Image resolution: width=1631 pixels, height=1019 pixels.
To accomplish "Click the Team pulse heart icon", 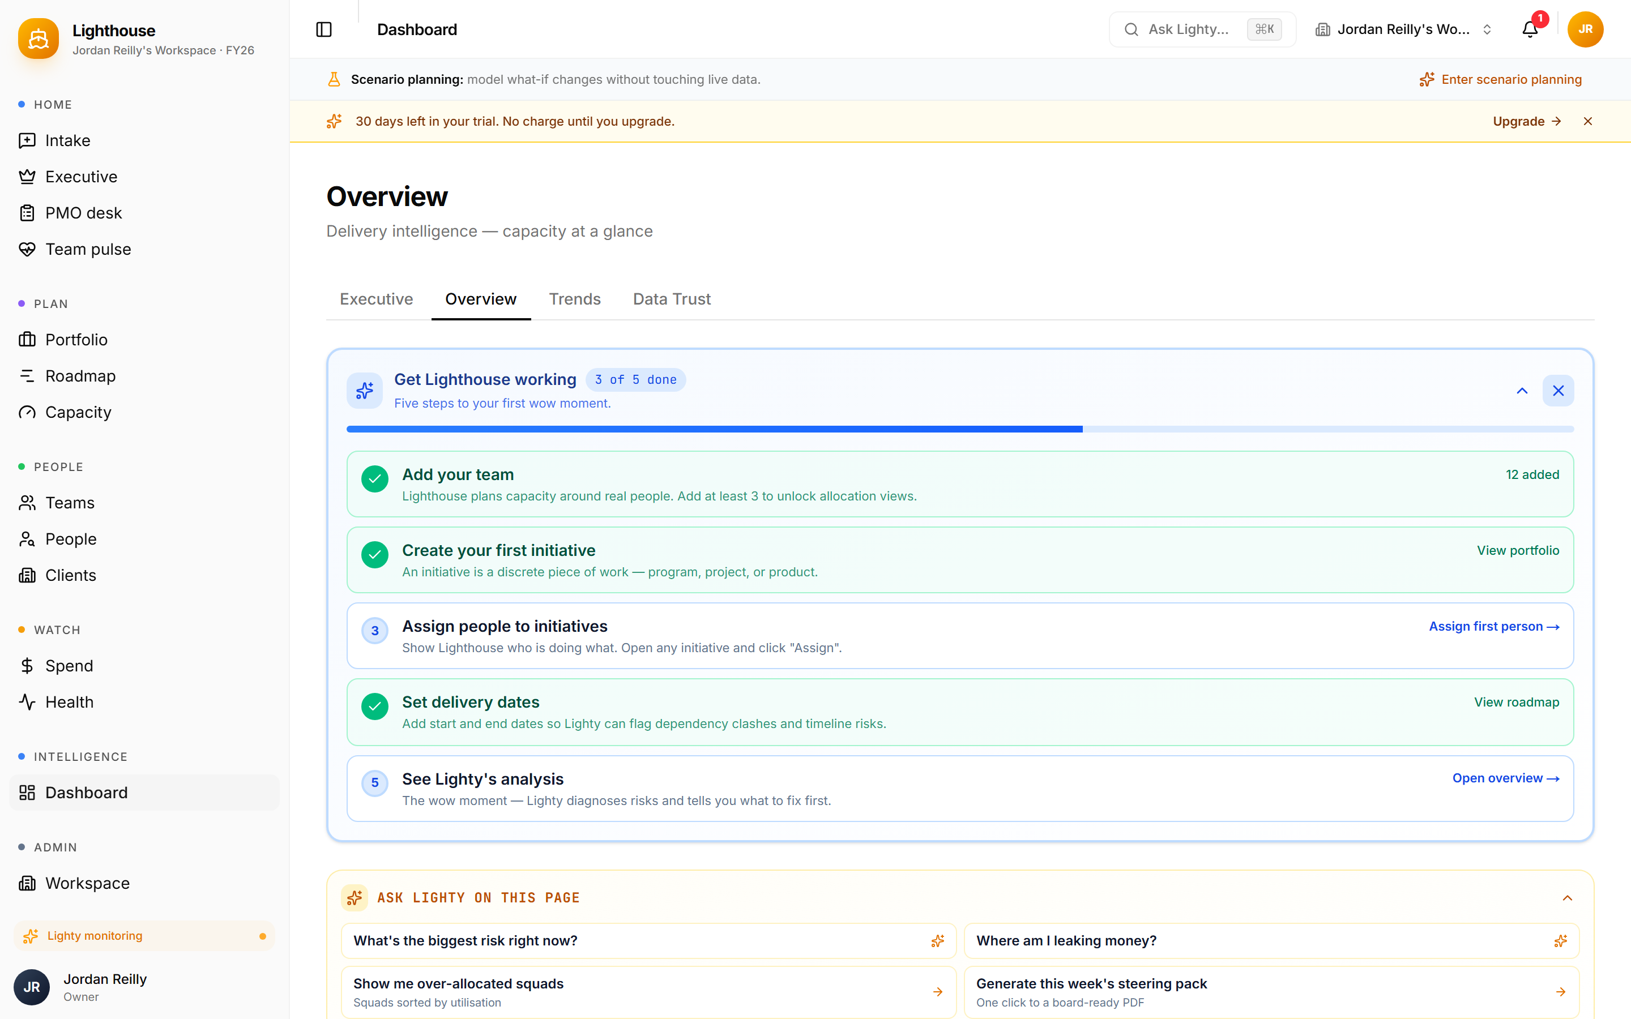I will point(27,249).
